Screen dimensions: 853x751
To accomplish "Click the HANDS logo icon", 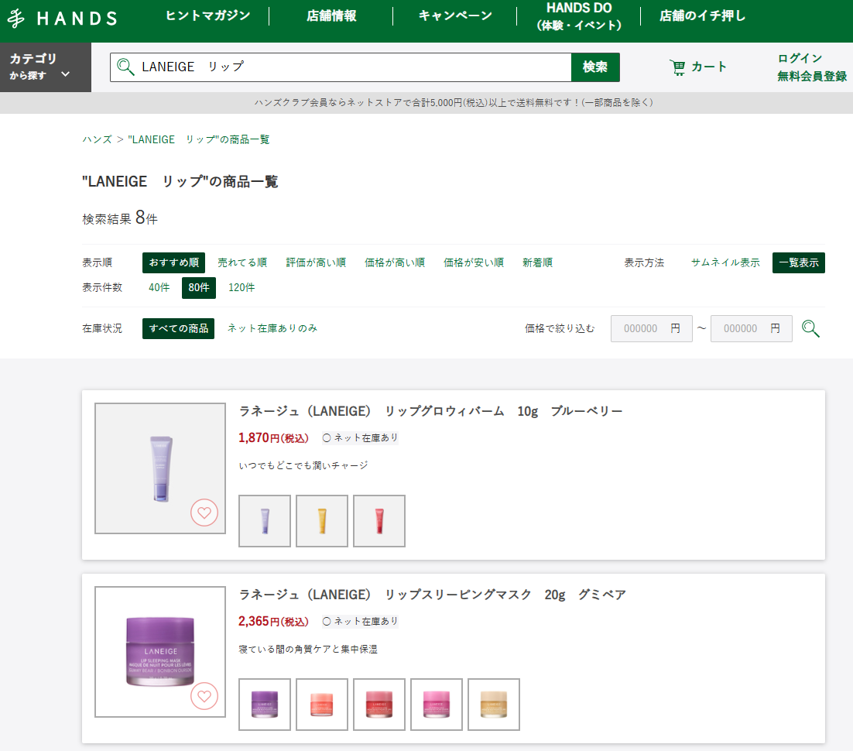I will point(16,18).
